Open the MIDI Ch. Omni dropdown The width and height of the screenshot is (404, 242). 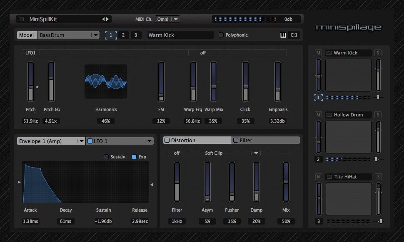pyautogui.click(x=167, y=19)
